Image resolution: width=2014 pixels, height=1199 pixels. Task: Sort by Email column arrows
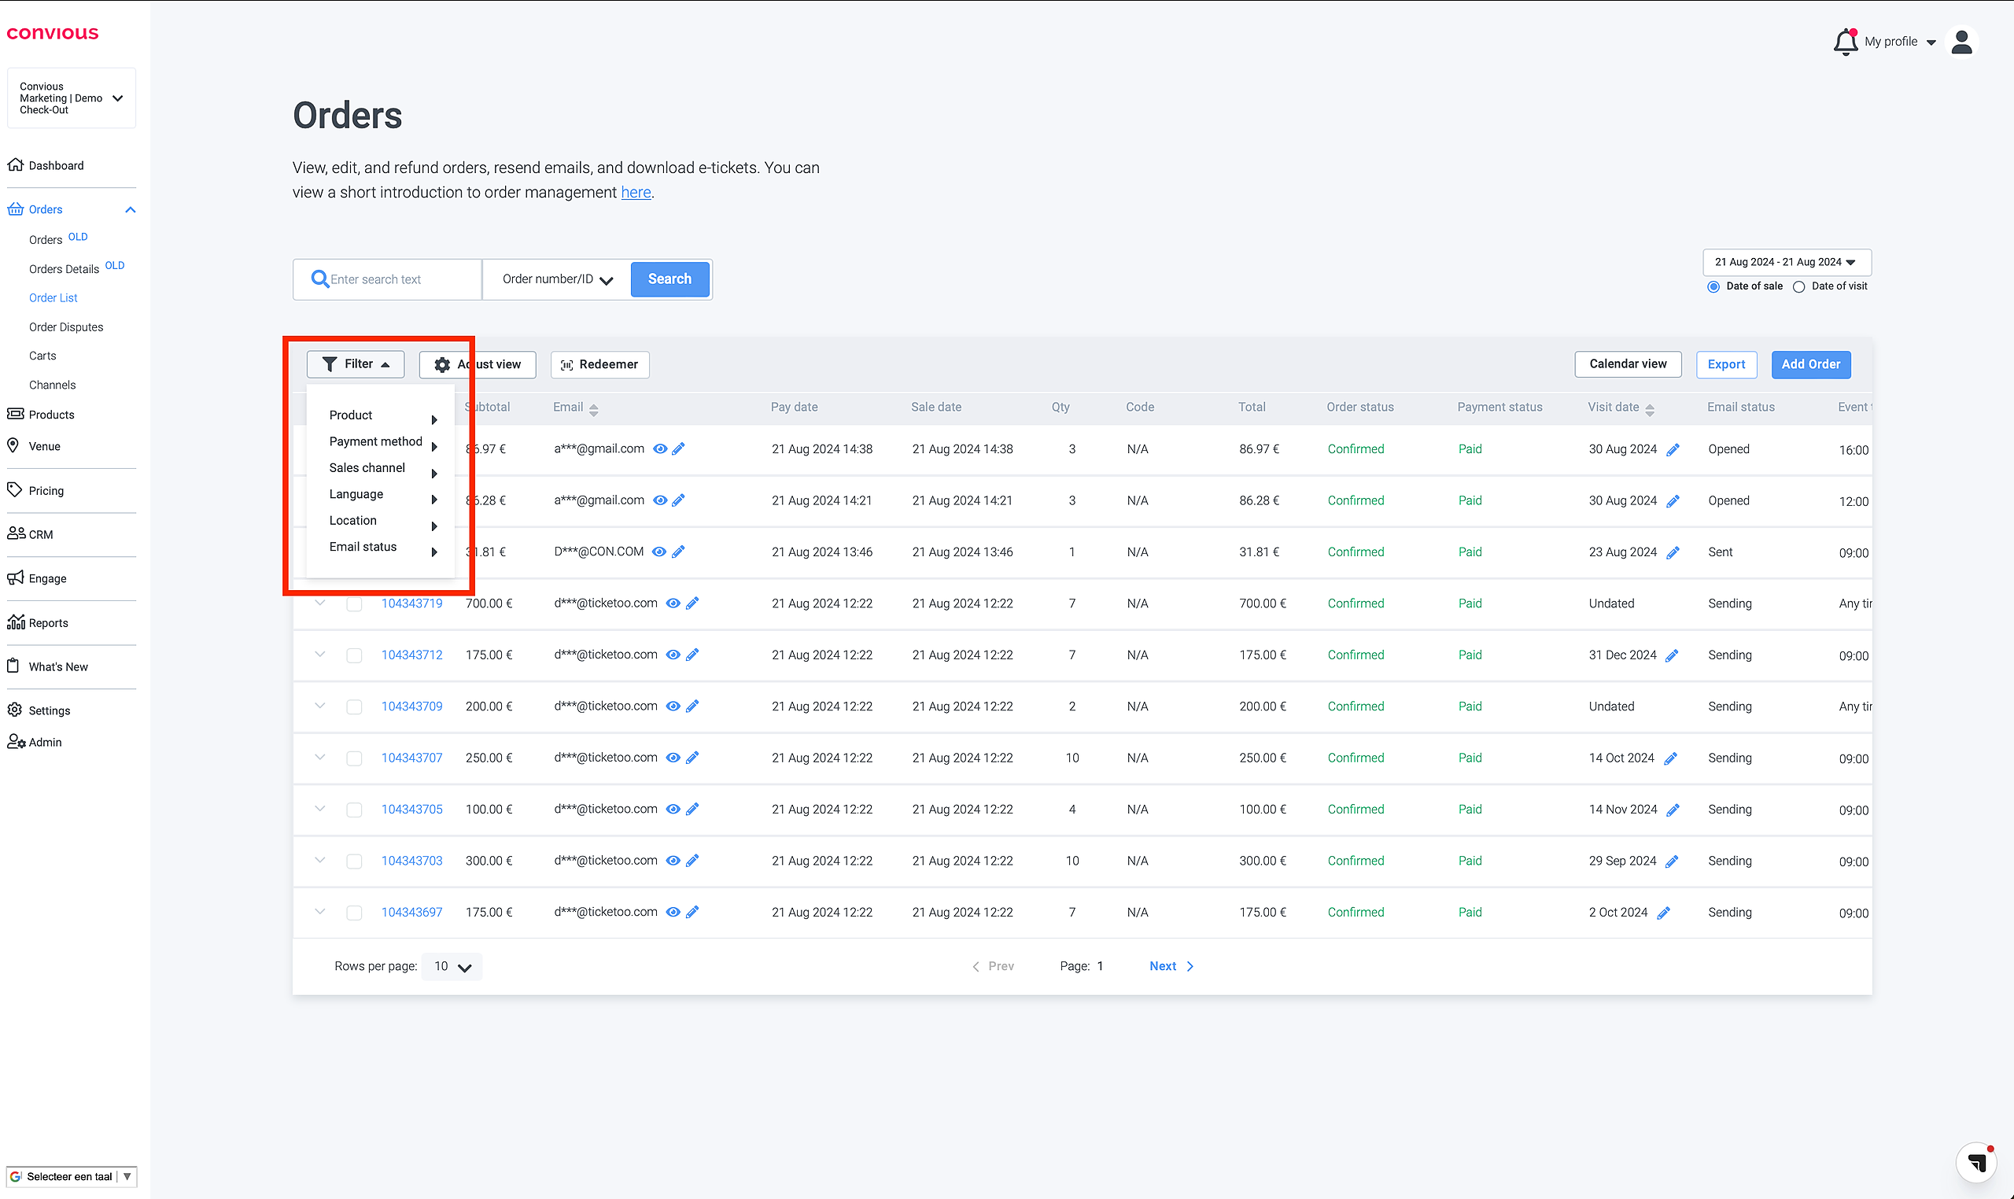(594, 410)
